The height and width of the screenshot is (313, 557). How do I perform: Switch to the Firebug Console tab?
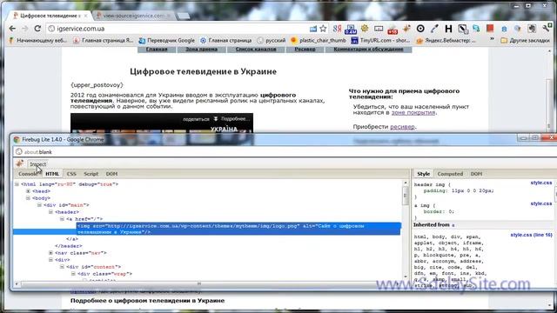pyautogui.click(x=28, y=174)
